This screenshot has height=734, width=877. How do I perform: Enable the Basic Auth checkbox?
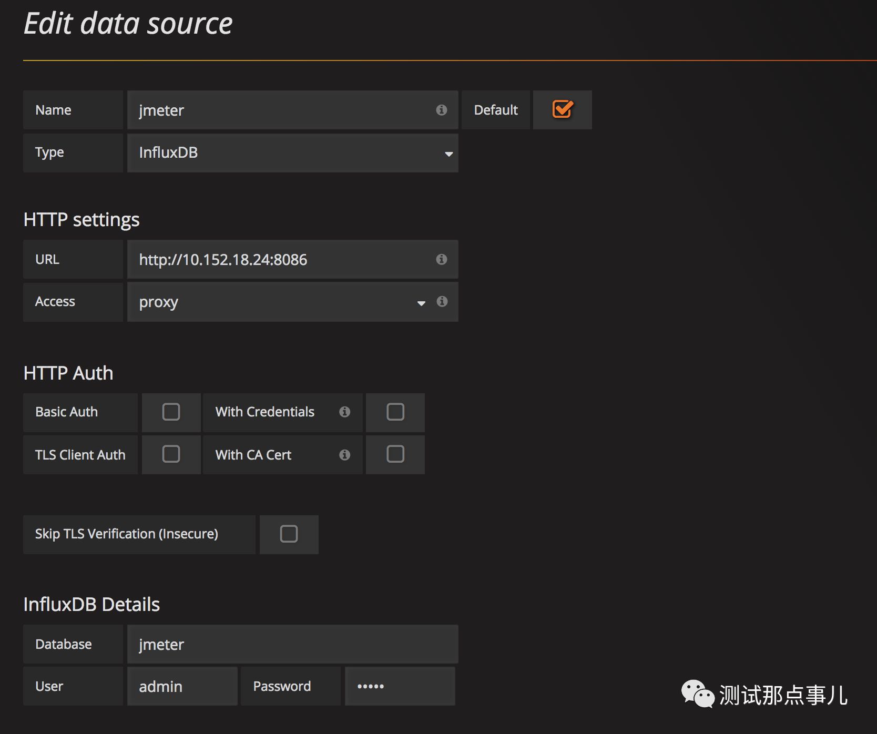171,412
